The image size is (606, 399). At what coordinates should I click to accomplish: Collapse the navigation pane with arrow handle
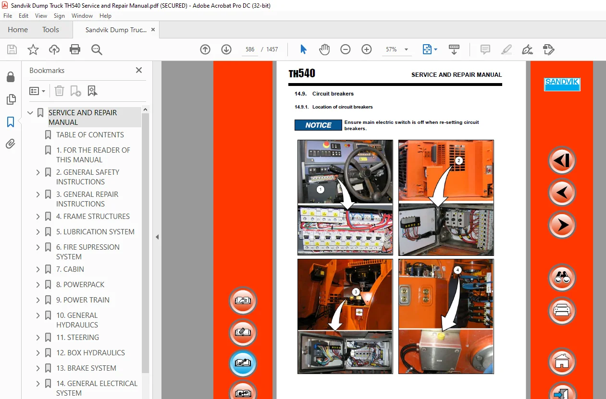click(x=157, y=237)
